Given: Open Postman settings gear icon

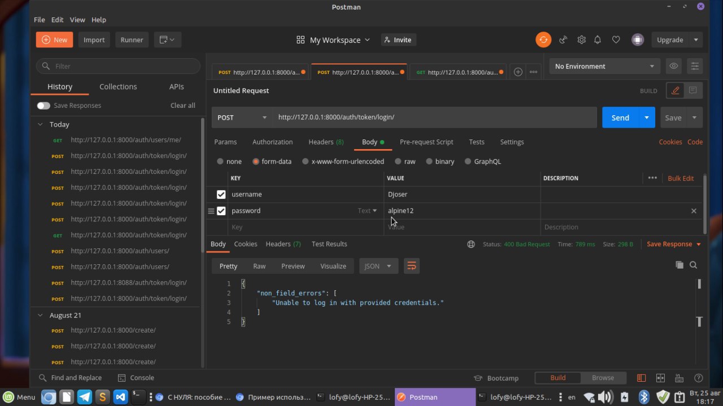Looking at the screenshot, I should (581, 40).
